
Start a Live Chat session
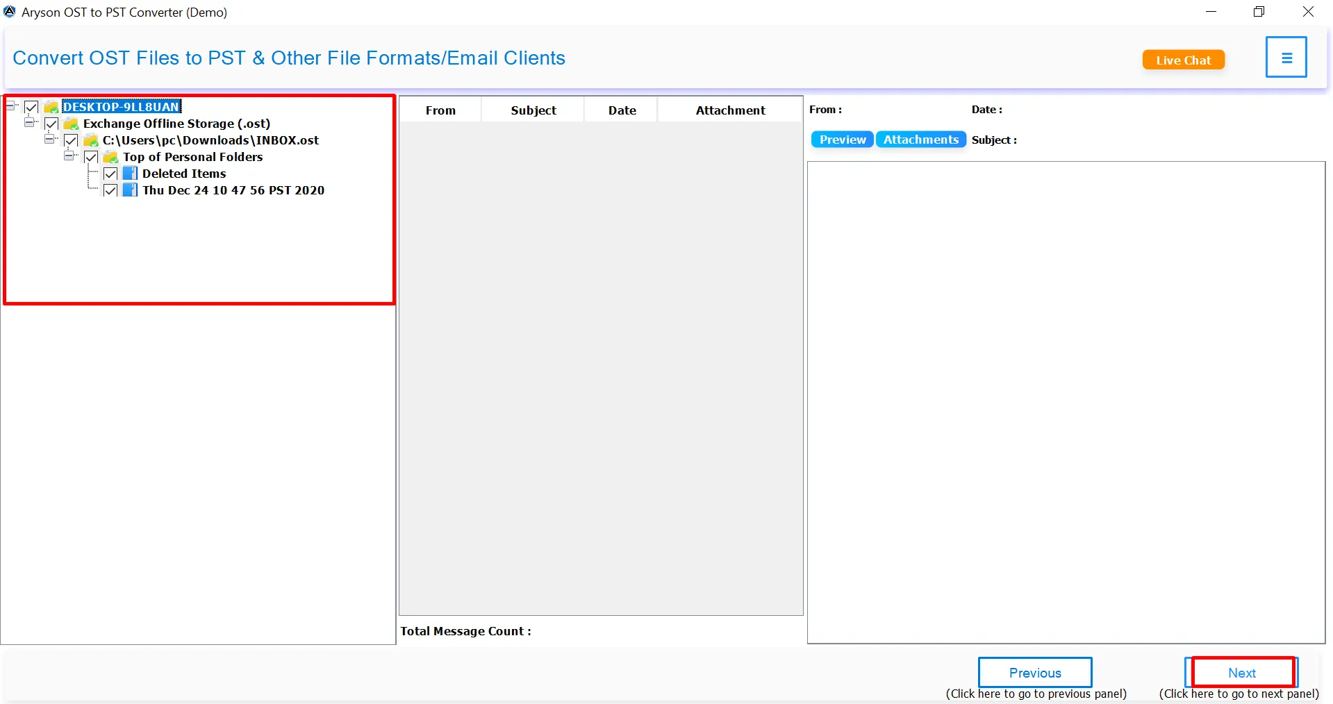(1184, 60)
